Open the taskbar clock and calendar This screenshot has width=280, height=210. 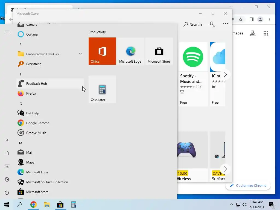pos(256,205)
